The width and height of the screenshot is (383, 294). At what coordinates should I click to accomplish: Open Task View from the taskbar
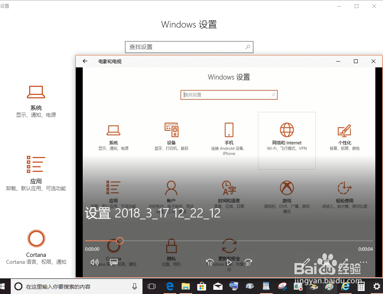point(151,286)
